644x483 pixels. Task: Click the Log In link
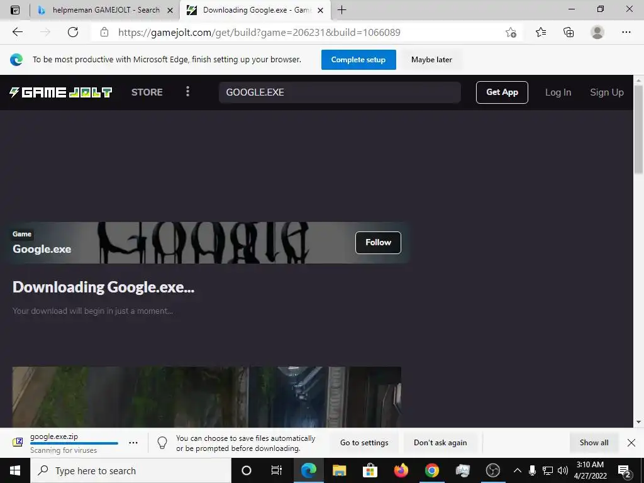click(558, 92)
